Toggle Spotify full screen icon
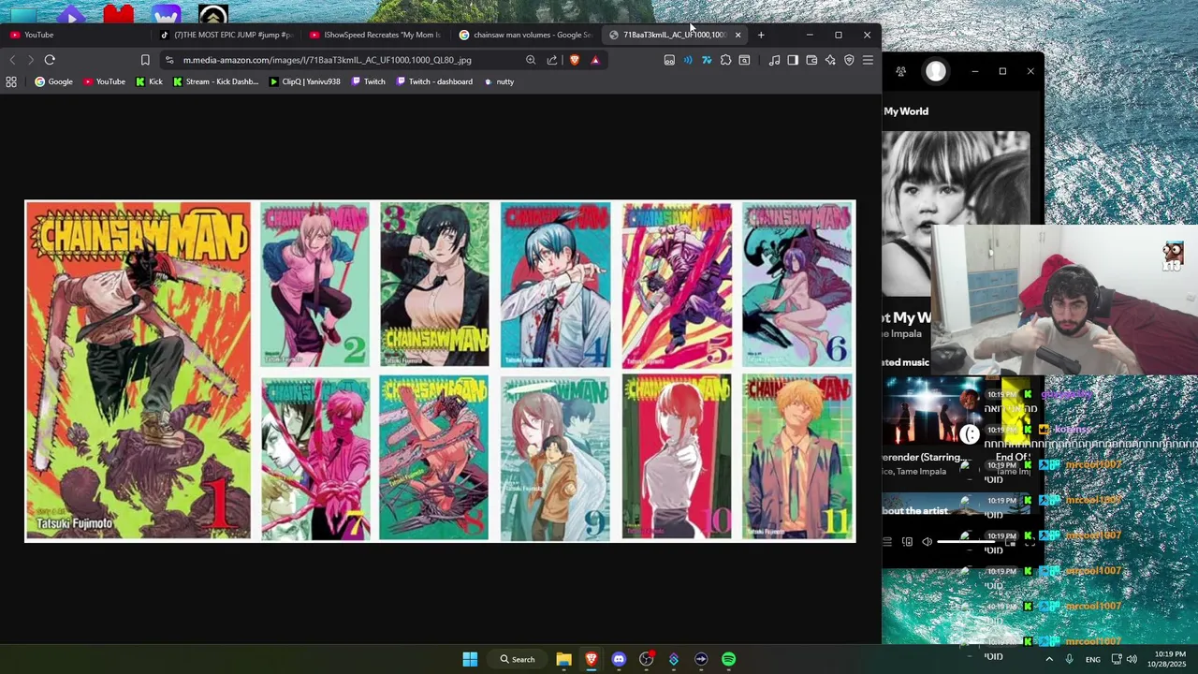 pyautogui.click(x=1030, y=541)
